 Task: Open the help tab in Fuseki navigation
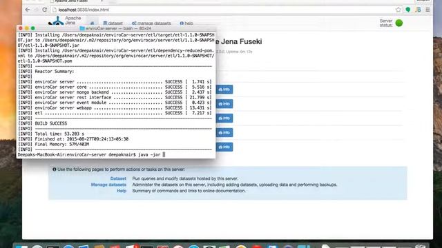point(186,23)
